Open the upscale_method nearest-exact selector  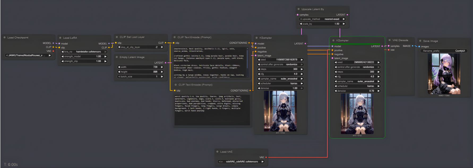coord(322,19)
